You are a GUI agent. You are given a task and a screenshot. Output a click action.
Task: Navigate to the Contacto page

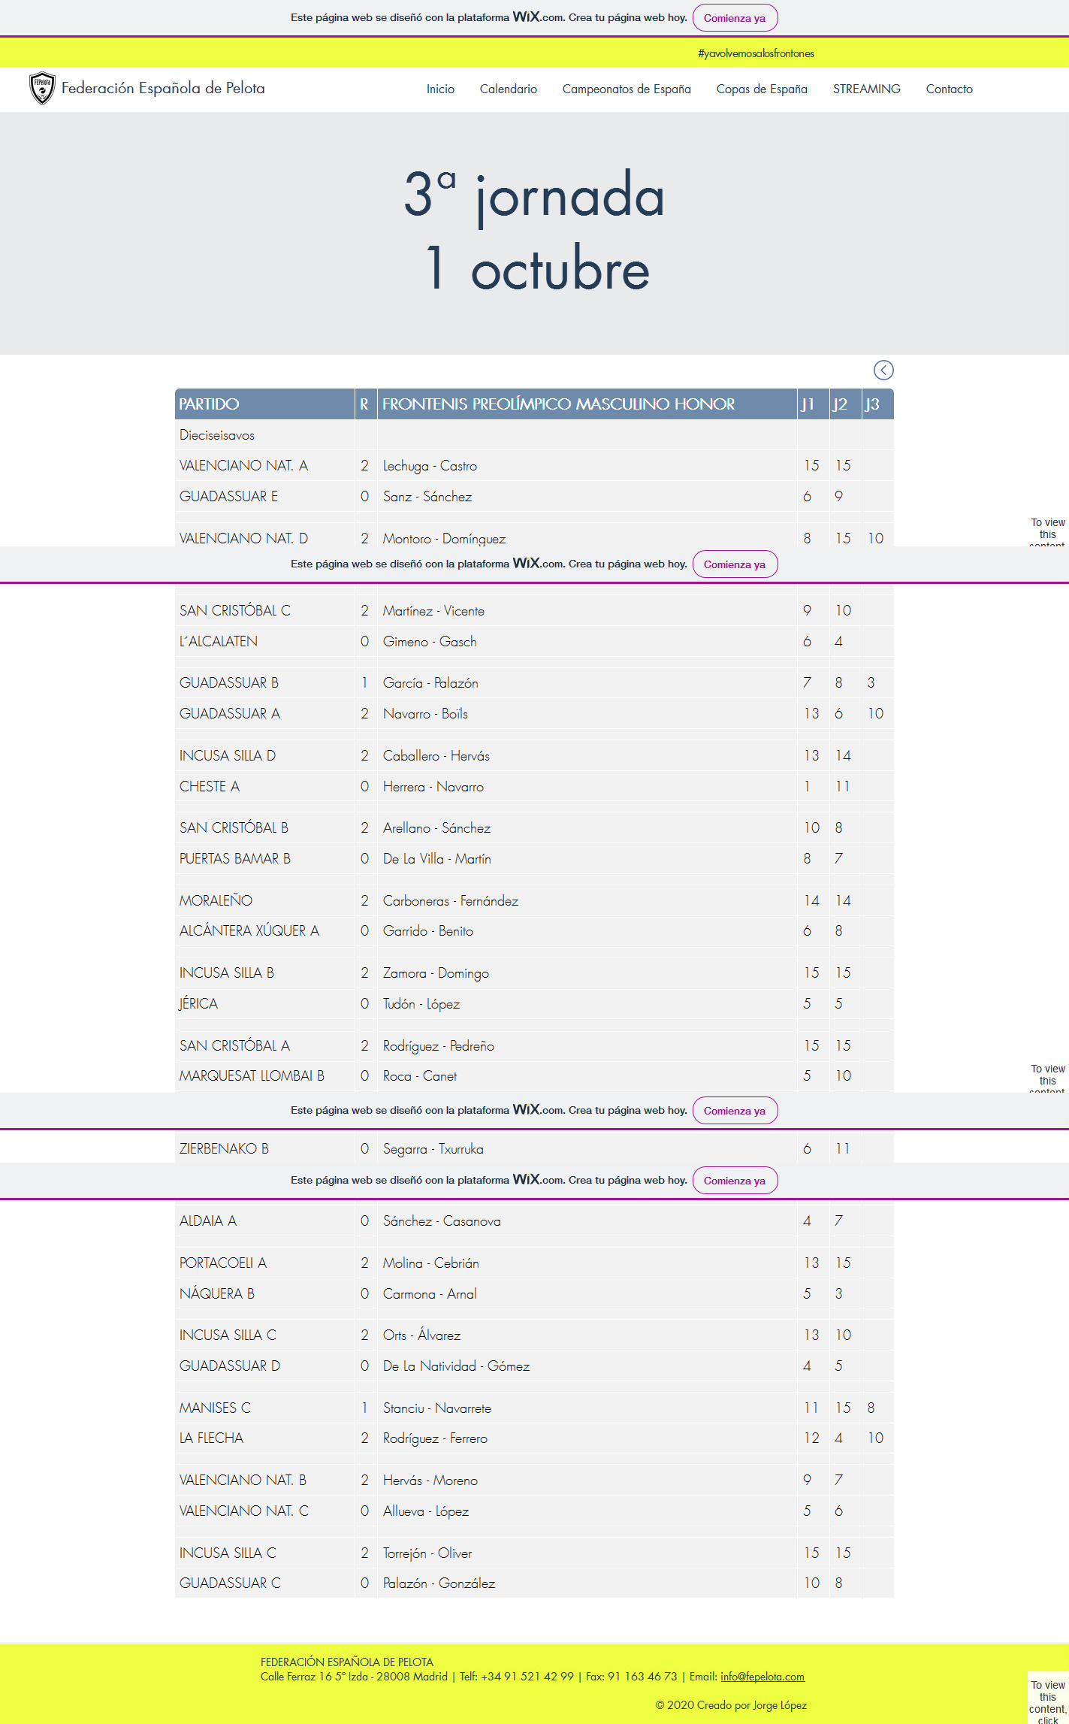(x=949, y=89)
